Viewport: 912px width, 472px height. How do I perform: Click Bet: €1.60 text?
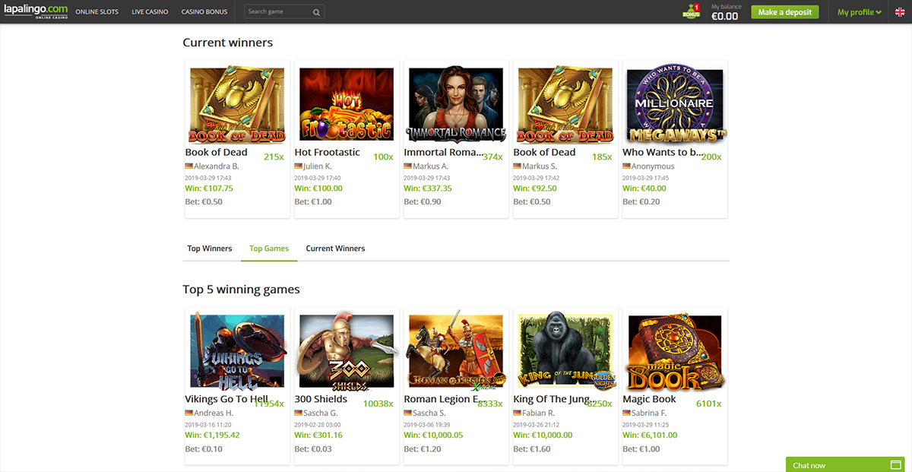click(x=532, y=449)
